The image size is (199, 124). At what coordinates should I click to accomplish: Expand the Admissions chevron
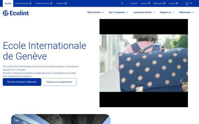pyautogui.click(x=193, y=12)
